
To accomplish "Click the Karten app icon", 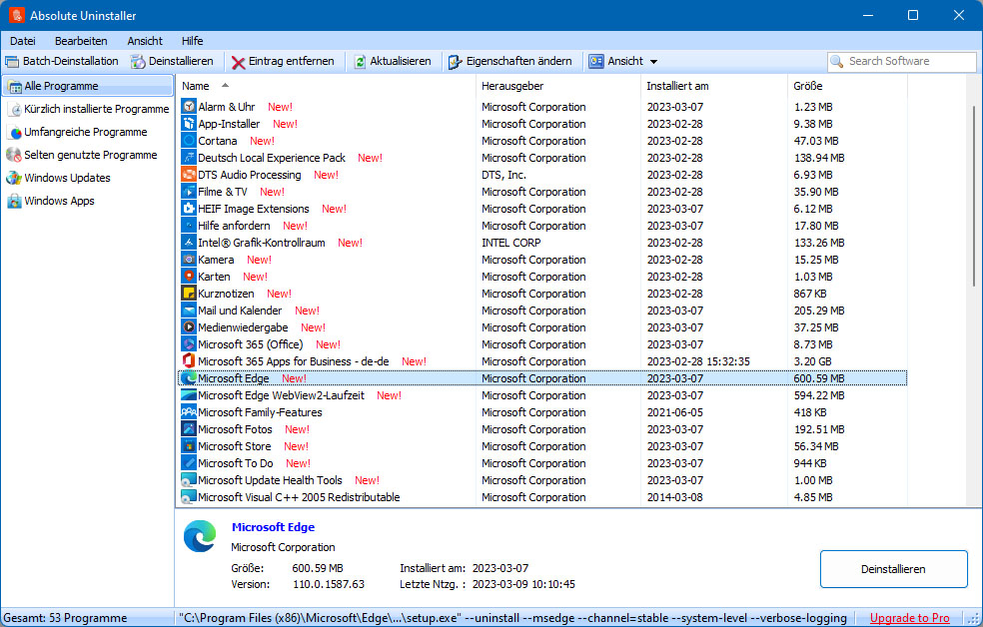I will point(189,276).
